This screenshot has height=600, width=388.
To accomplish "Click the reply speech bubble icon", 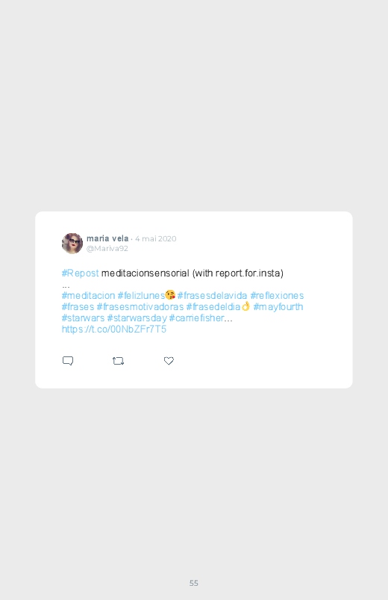I will coord(68,361).
